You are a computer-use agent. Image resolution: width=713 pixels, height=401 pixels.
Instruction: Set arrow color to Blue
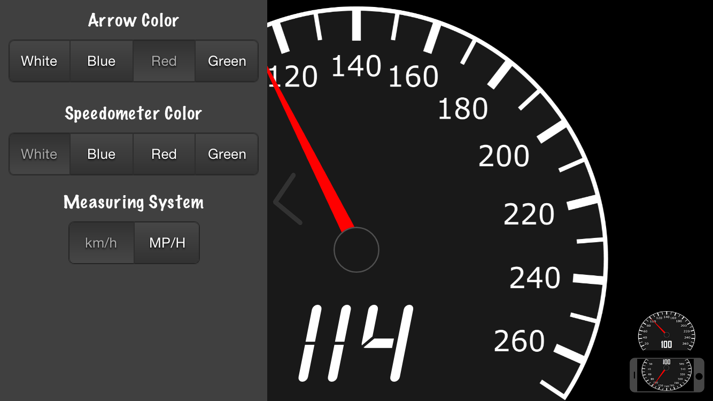[102, 61]
